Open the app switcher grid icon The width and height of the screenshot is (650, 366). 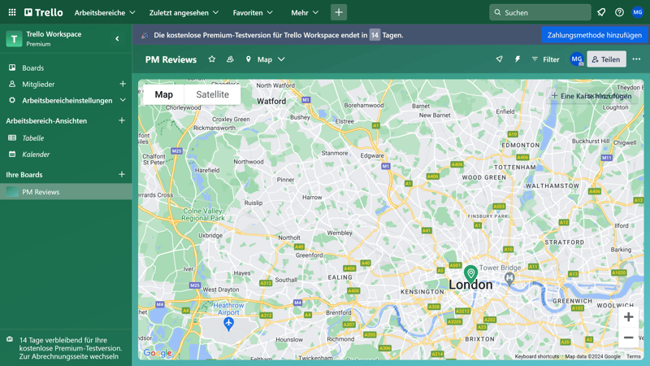click(11, 12)
